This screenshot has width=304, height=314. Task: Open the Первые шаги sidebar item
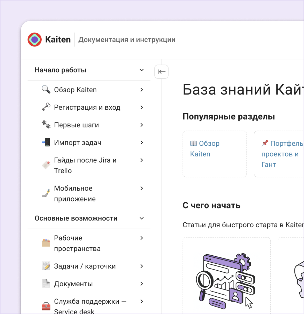(x=76, y=125)
